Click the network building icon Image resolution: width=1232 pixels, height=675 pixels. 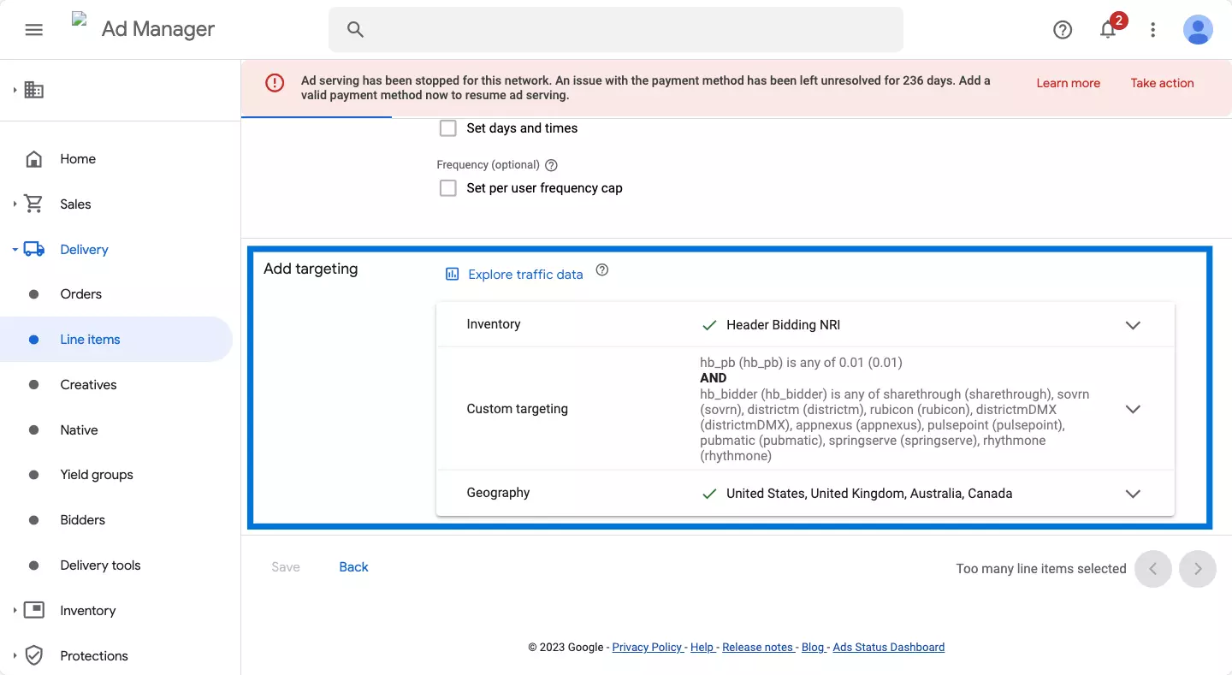pyautogui.click(x=34, y=90)
